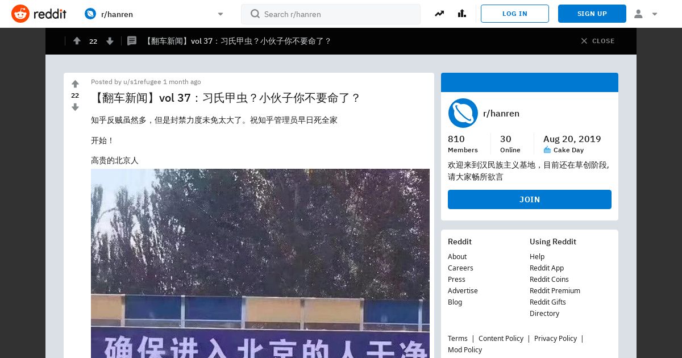The image size is (682, 358).
Task: Close the post overlay with CLOSE
Action: pos(597,41)
